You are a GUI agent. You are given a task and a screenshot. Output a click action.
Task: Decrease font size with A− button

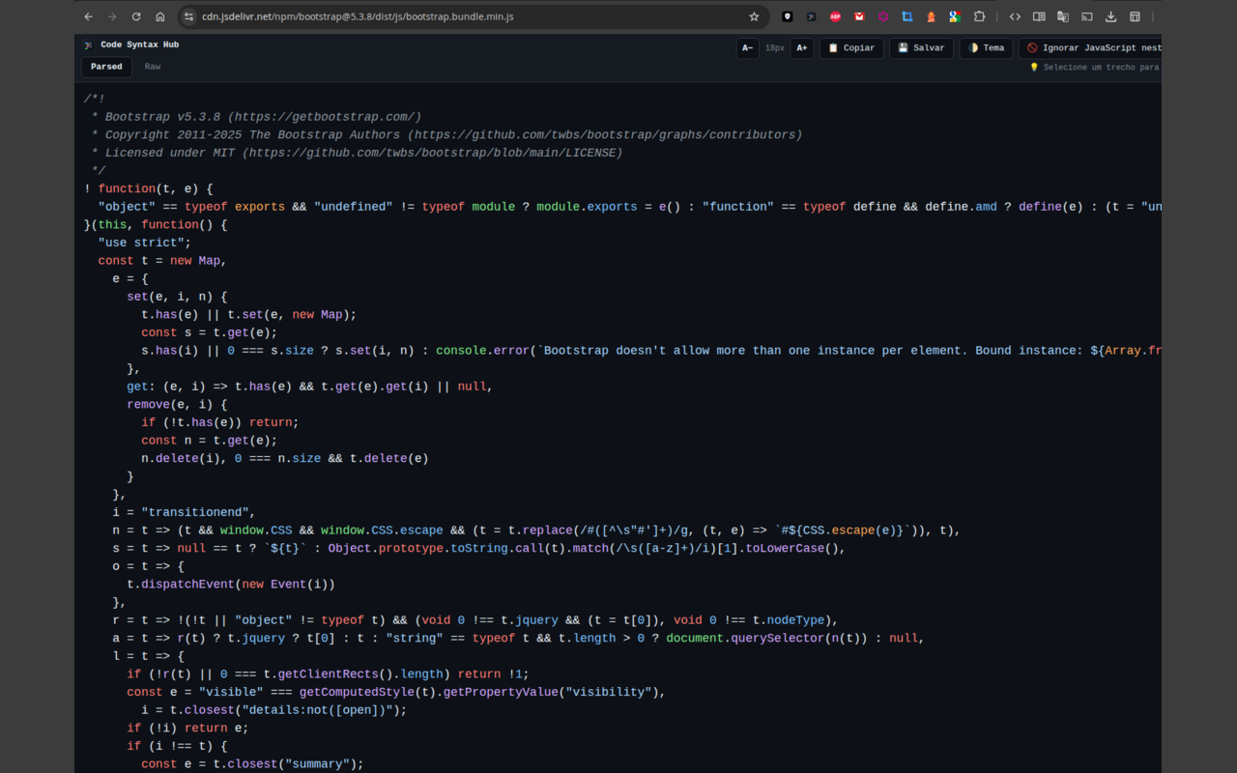[x=747, y=48]
